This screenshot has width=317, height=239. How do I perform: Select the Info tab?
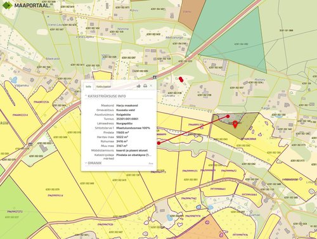(x=88, y=86)
